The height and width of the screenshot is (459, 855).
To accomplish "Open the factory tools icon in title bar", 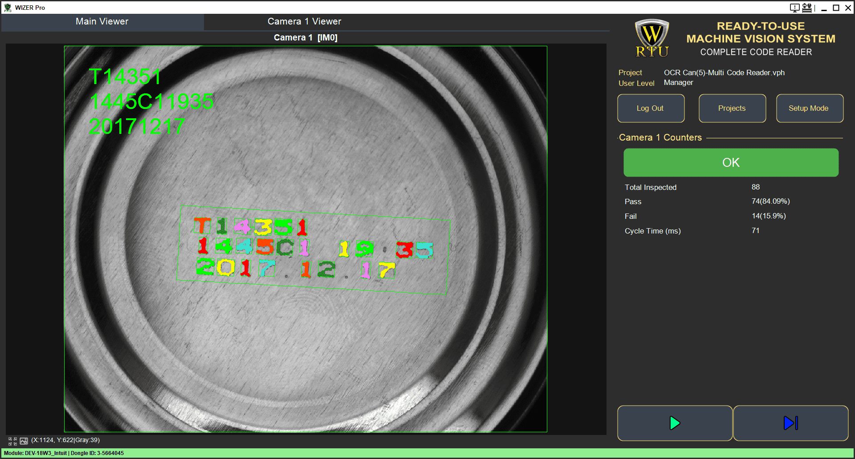I will coord(806,8).
